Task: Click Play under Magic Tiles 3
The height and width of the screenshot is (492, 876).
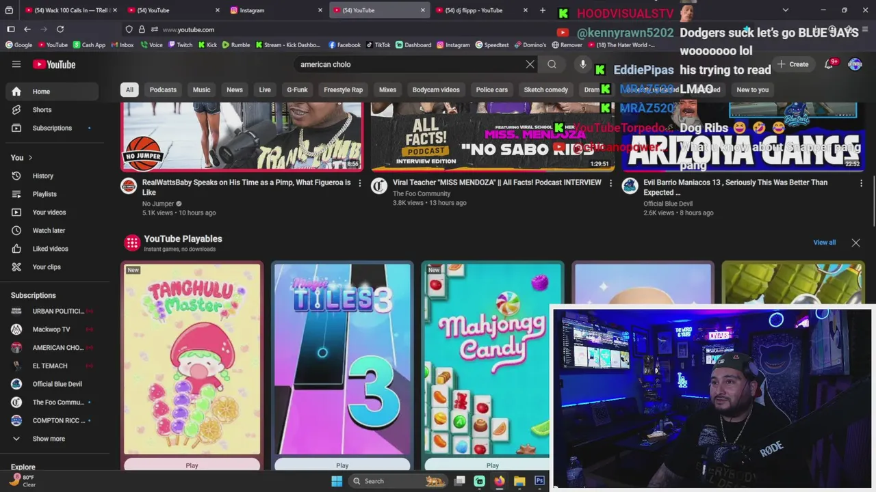Action: [x=342, y=465]
